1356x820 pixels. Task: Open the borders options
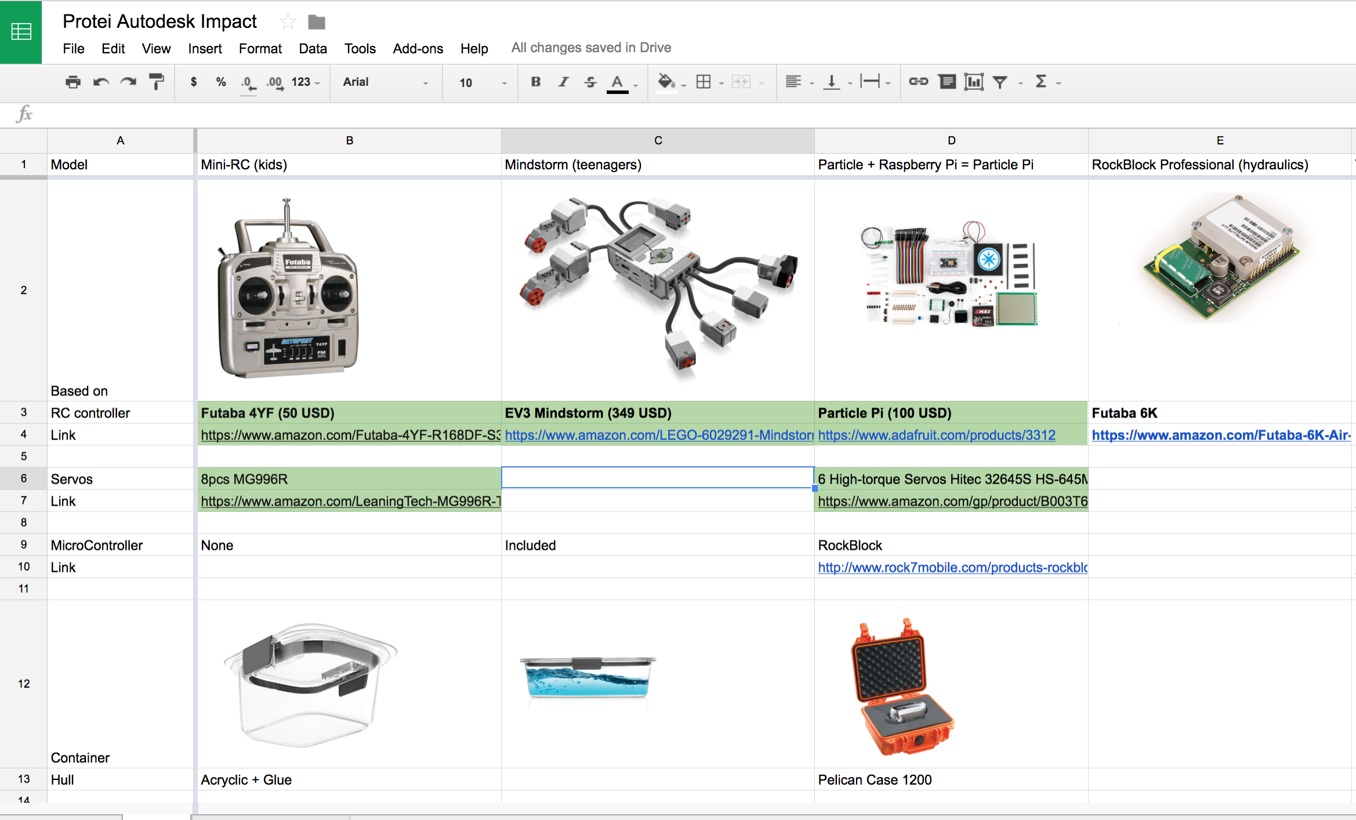tap(704, 82)
